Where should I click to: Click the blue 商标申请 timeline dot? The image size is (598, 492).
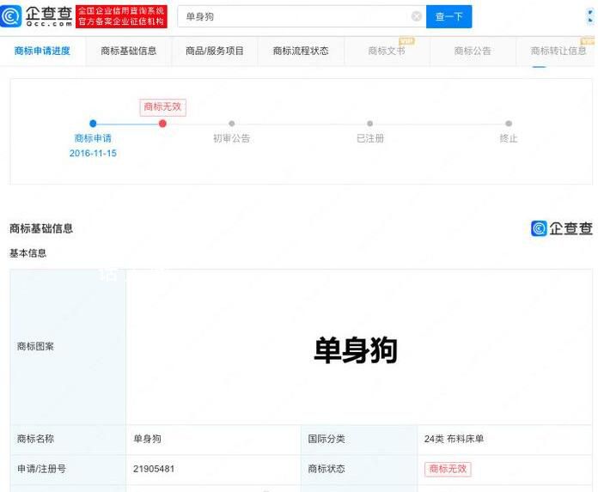click(x=93, y=124)
